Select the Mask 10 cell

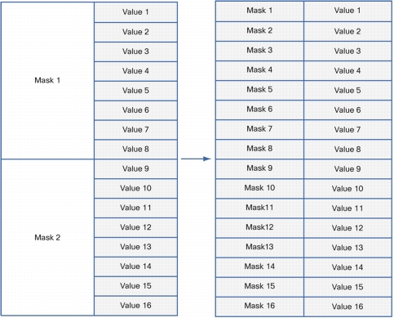tap(259, 189)
